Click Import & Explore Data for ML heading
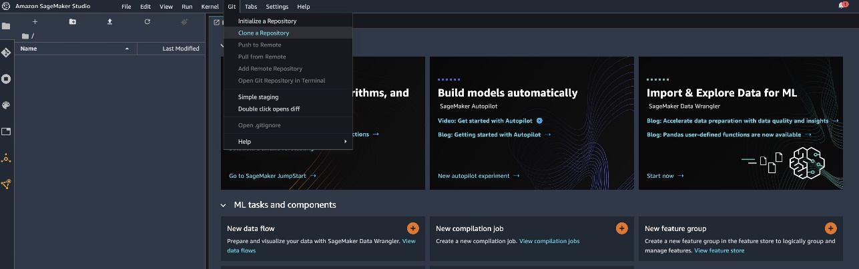This screenshot has width=859, height=269. click(722, 93)
